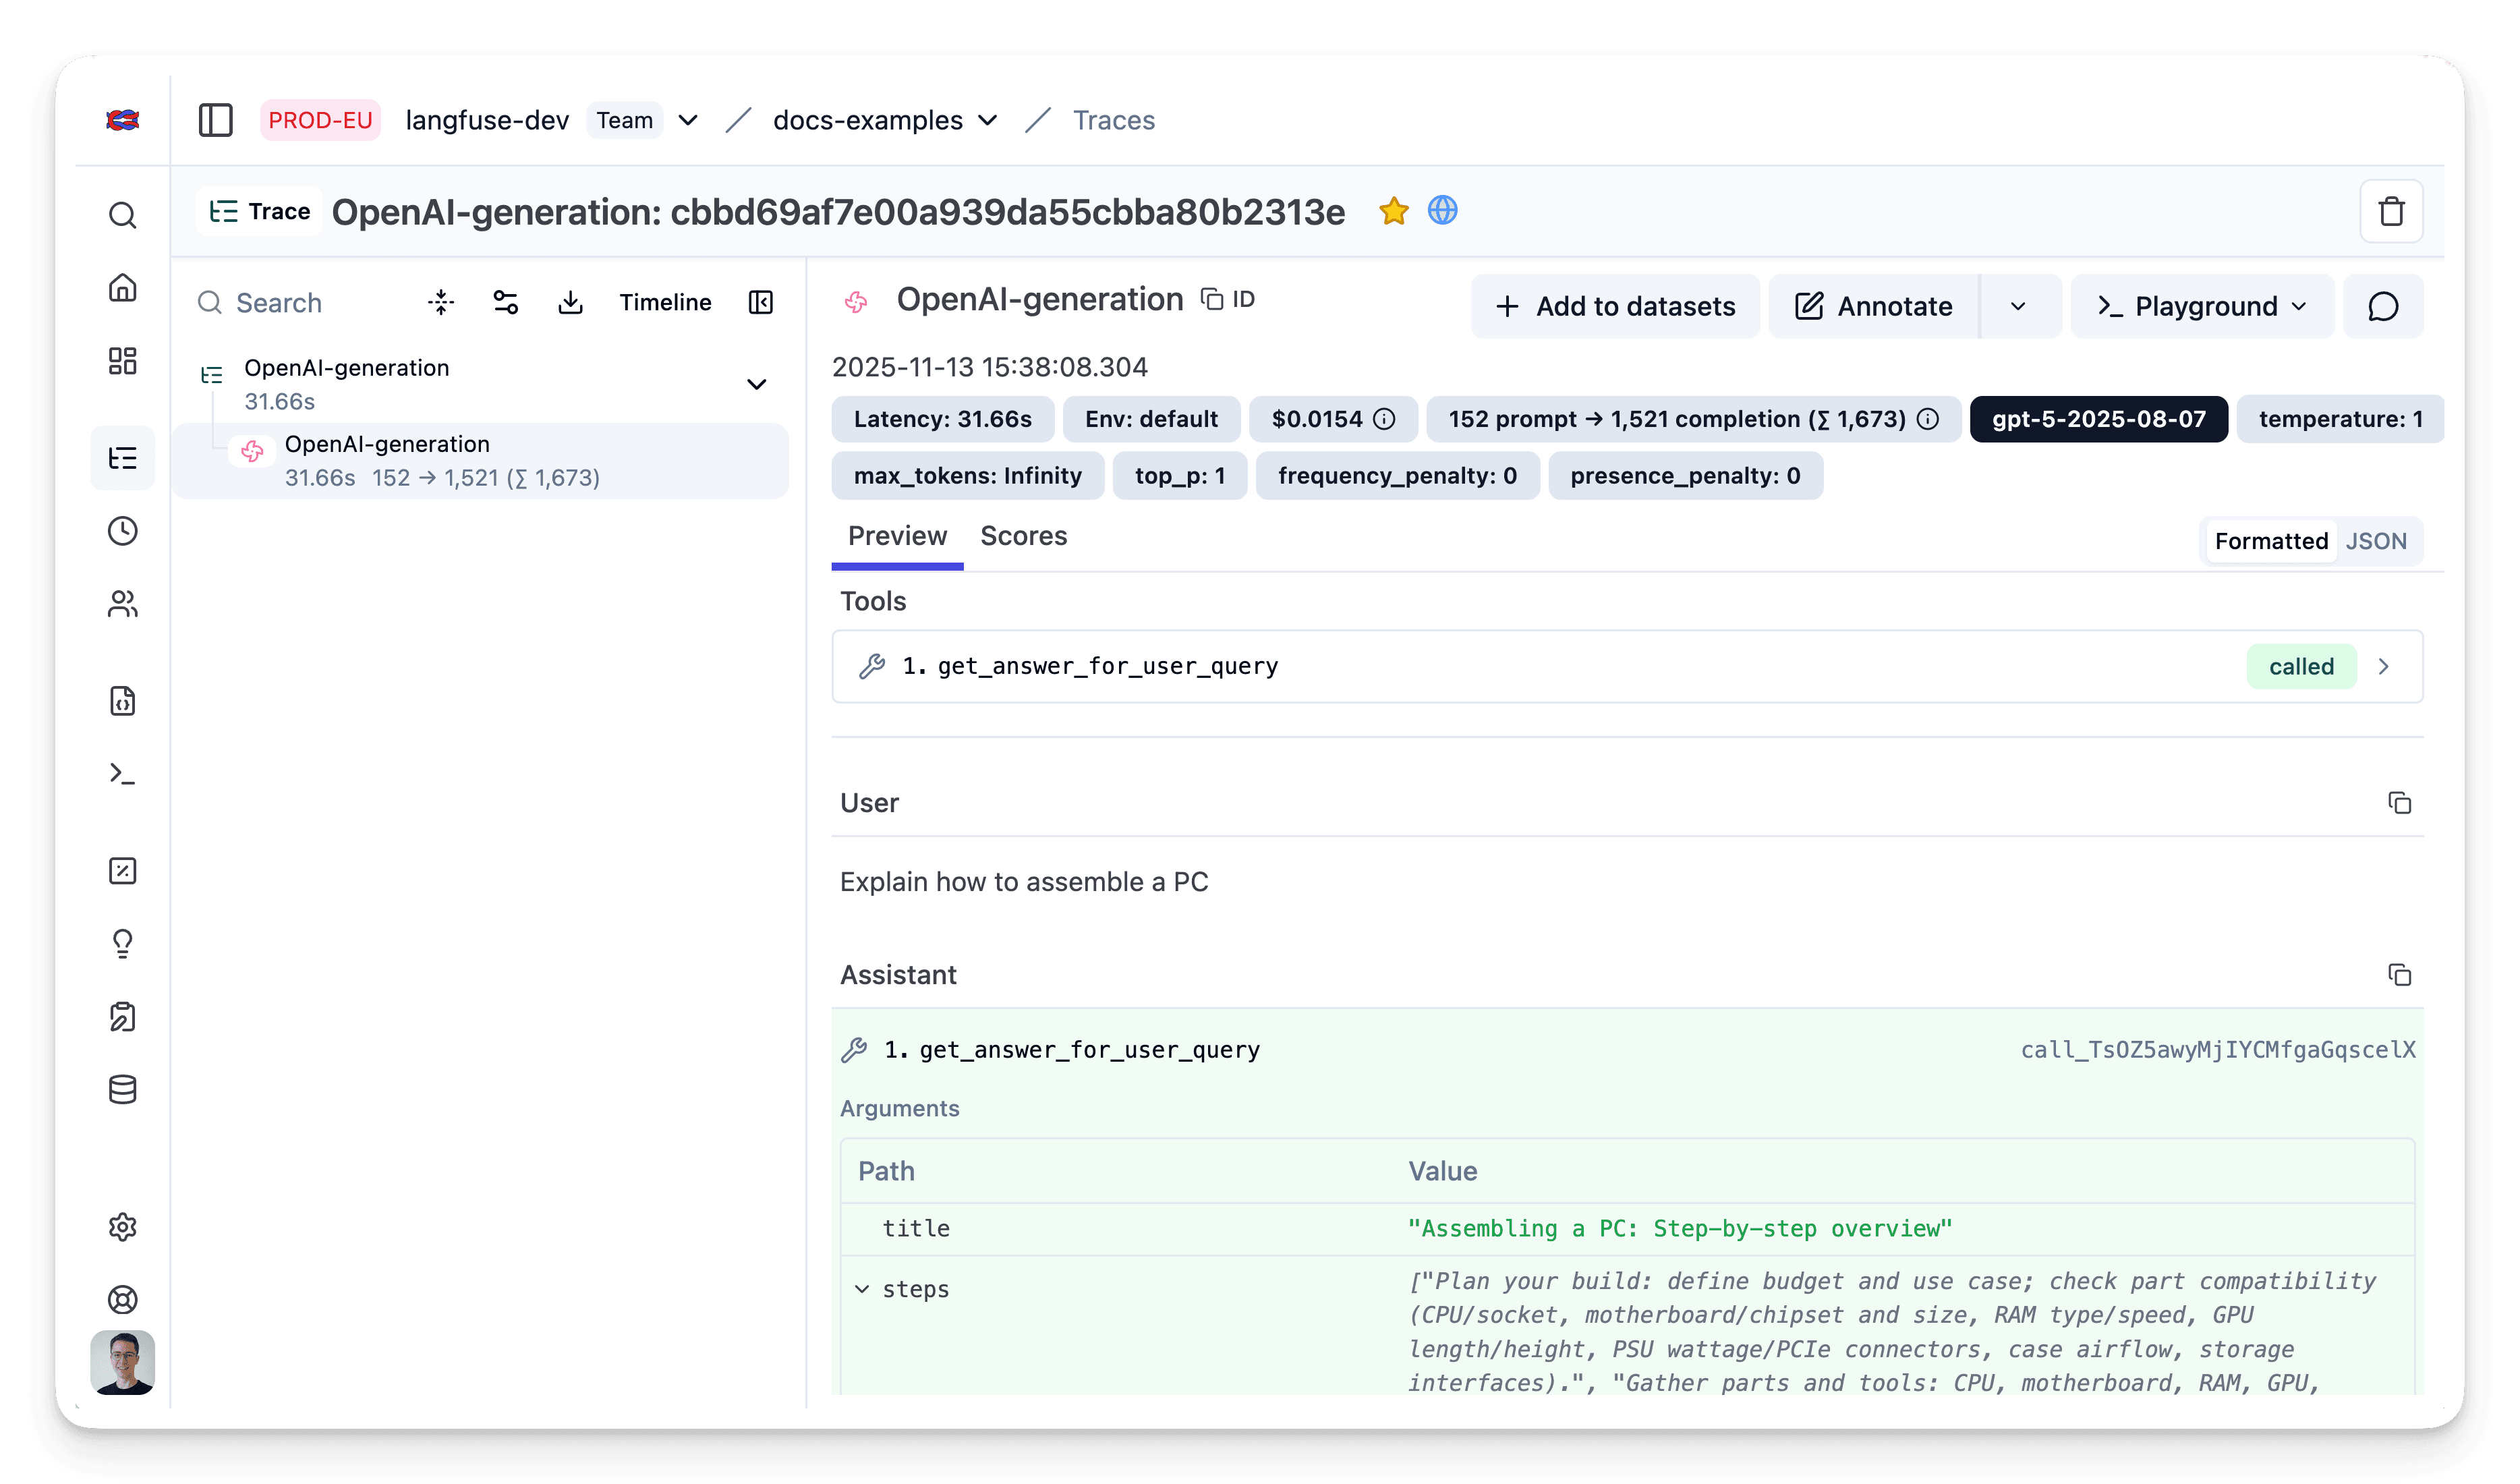Screen dimensions: 2520x1484
Task: Collapse the steps argument row
Action: [x=862, y=1289]
